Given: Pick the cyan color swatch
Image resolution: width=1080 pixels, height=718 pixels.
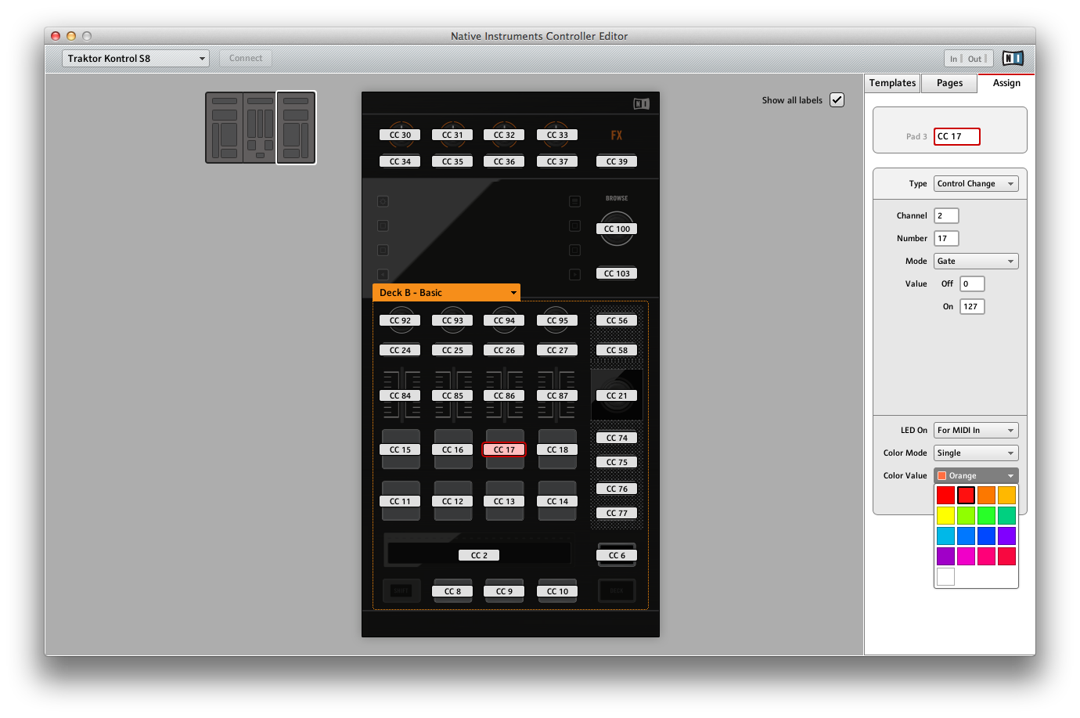Looking at the screenshot, I should coord(945,536).
